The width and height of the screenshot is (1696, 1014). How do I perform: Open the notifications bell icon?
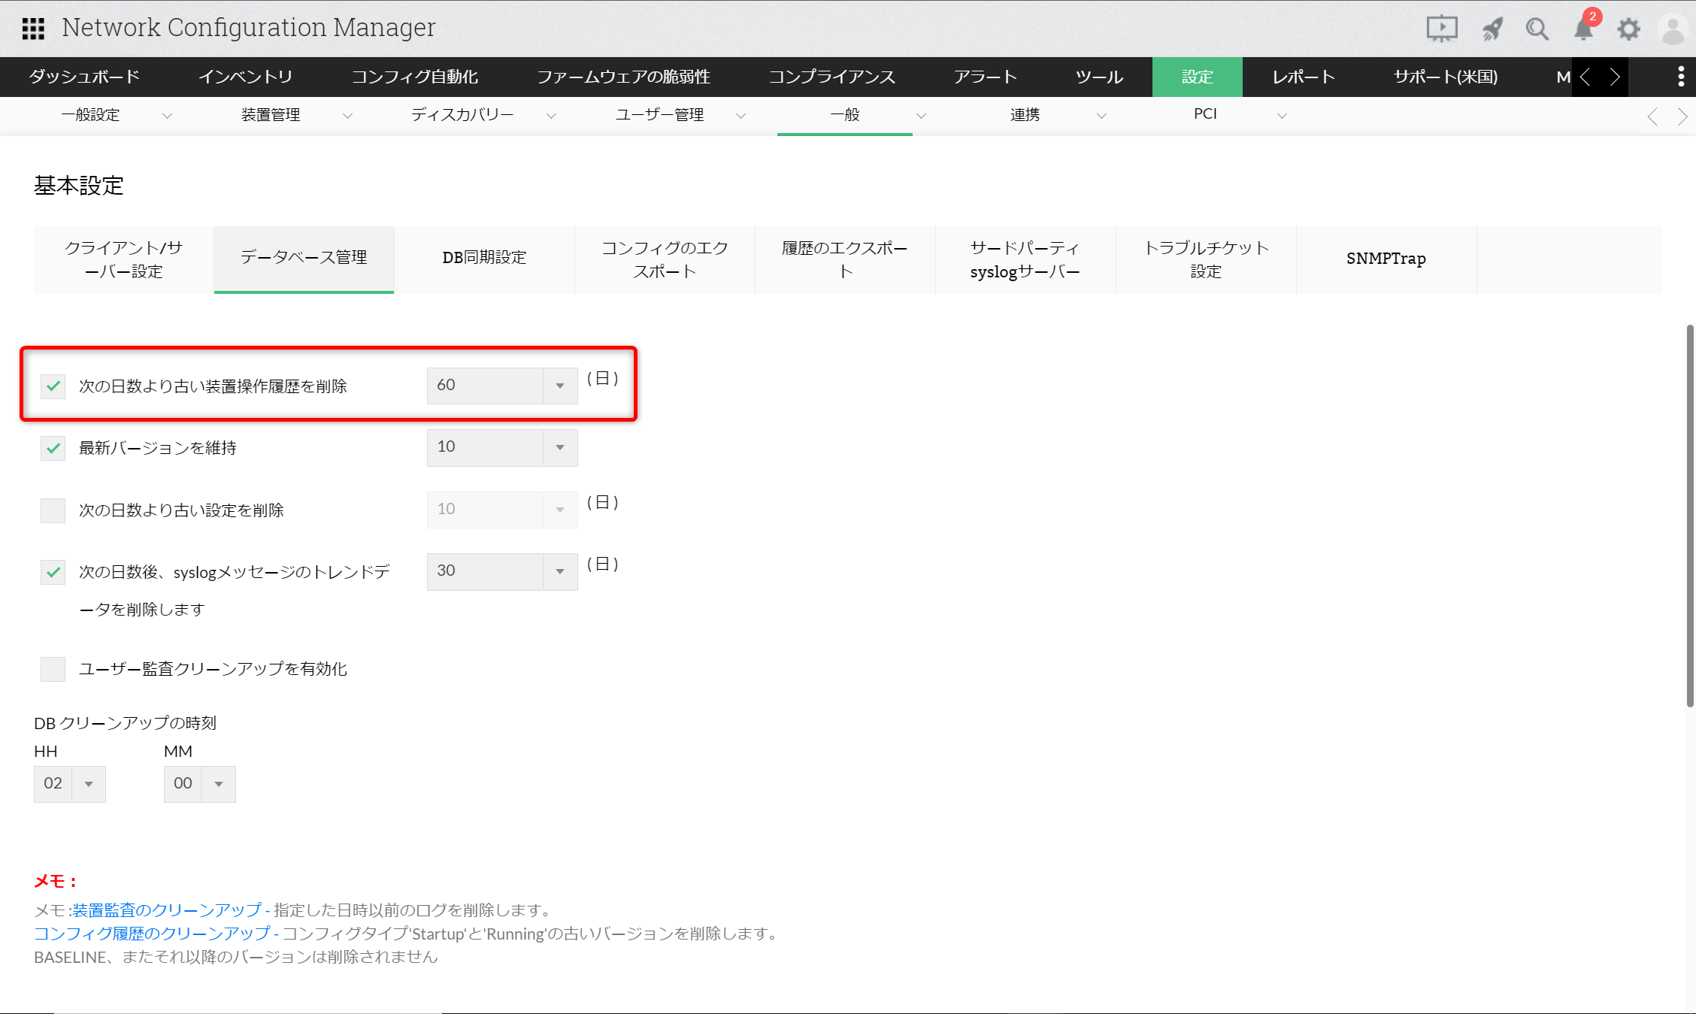click(x=1583, y=29)
